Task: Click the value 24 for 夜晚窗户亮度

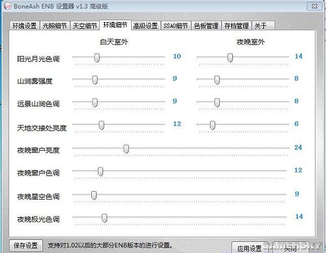Action: coord(298,147)
